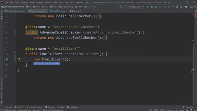Open the File menu
The width and height of the screenshot is (197, 111).
tap(7, 2)
